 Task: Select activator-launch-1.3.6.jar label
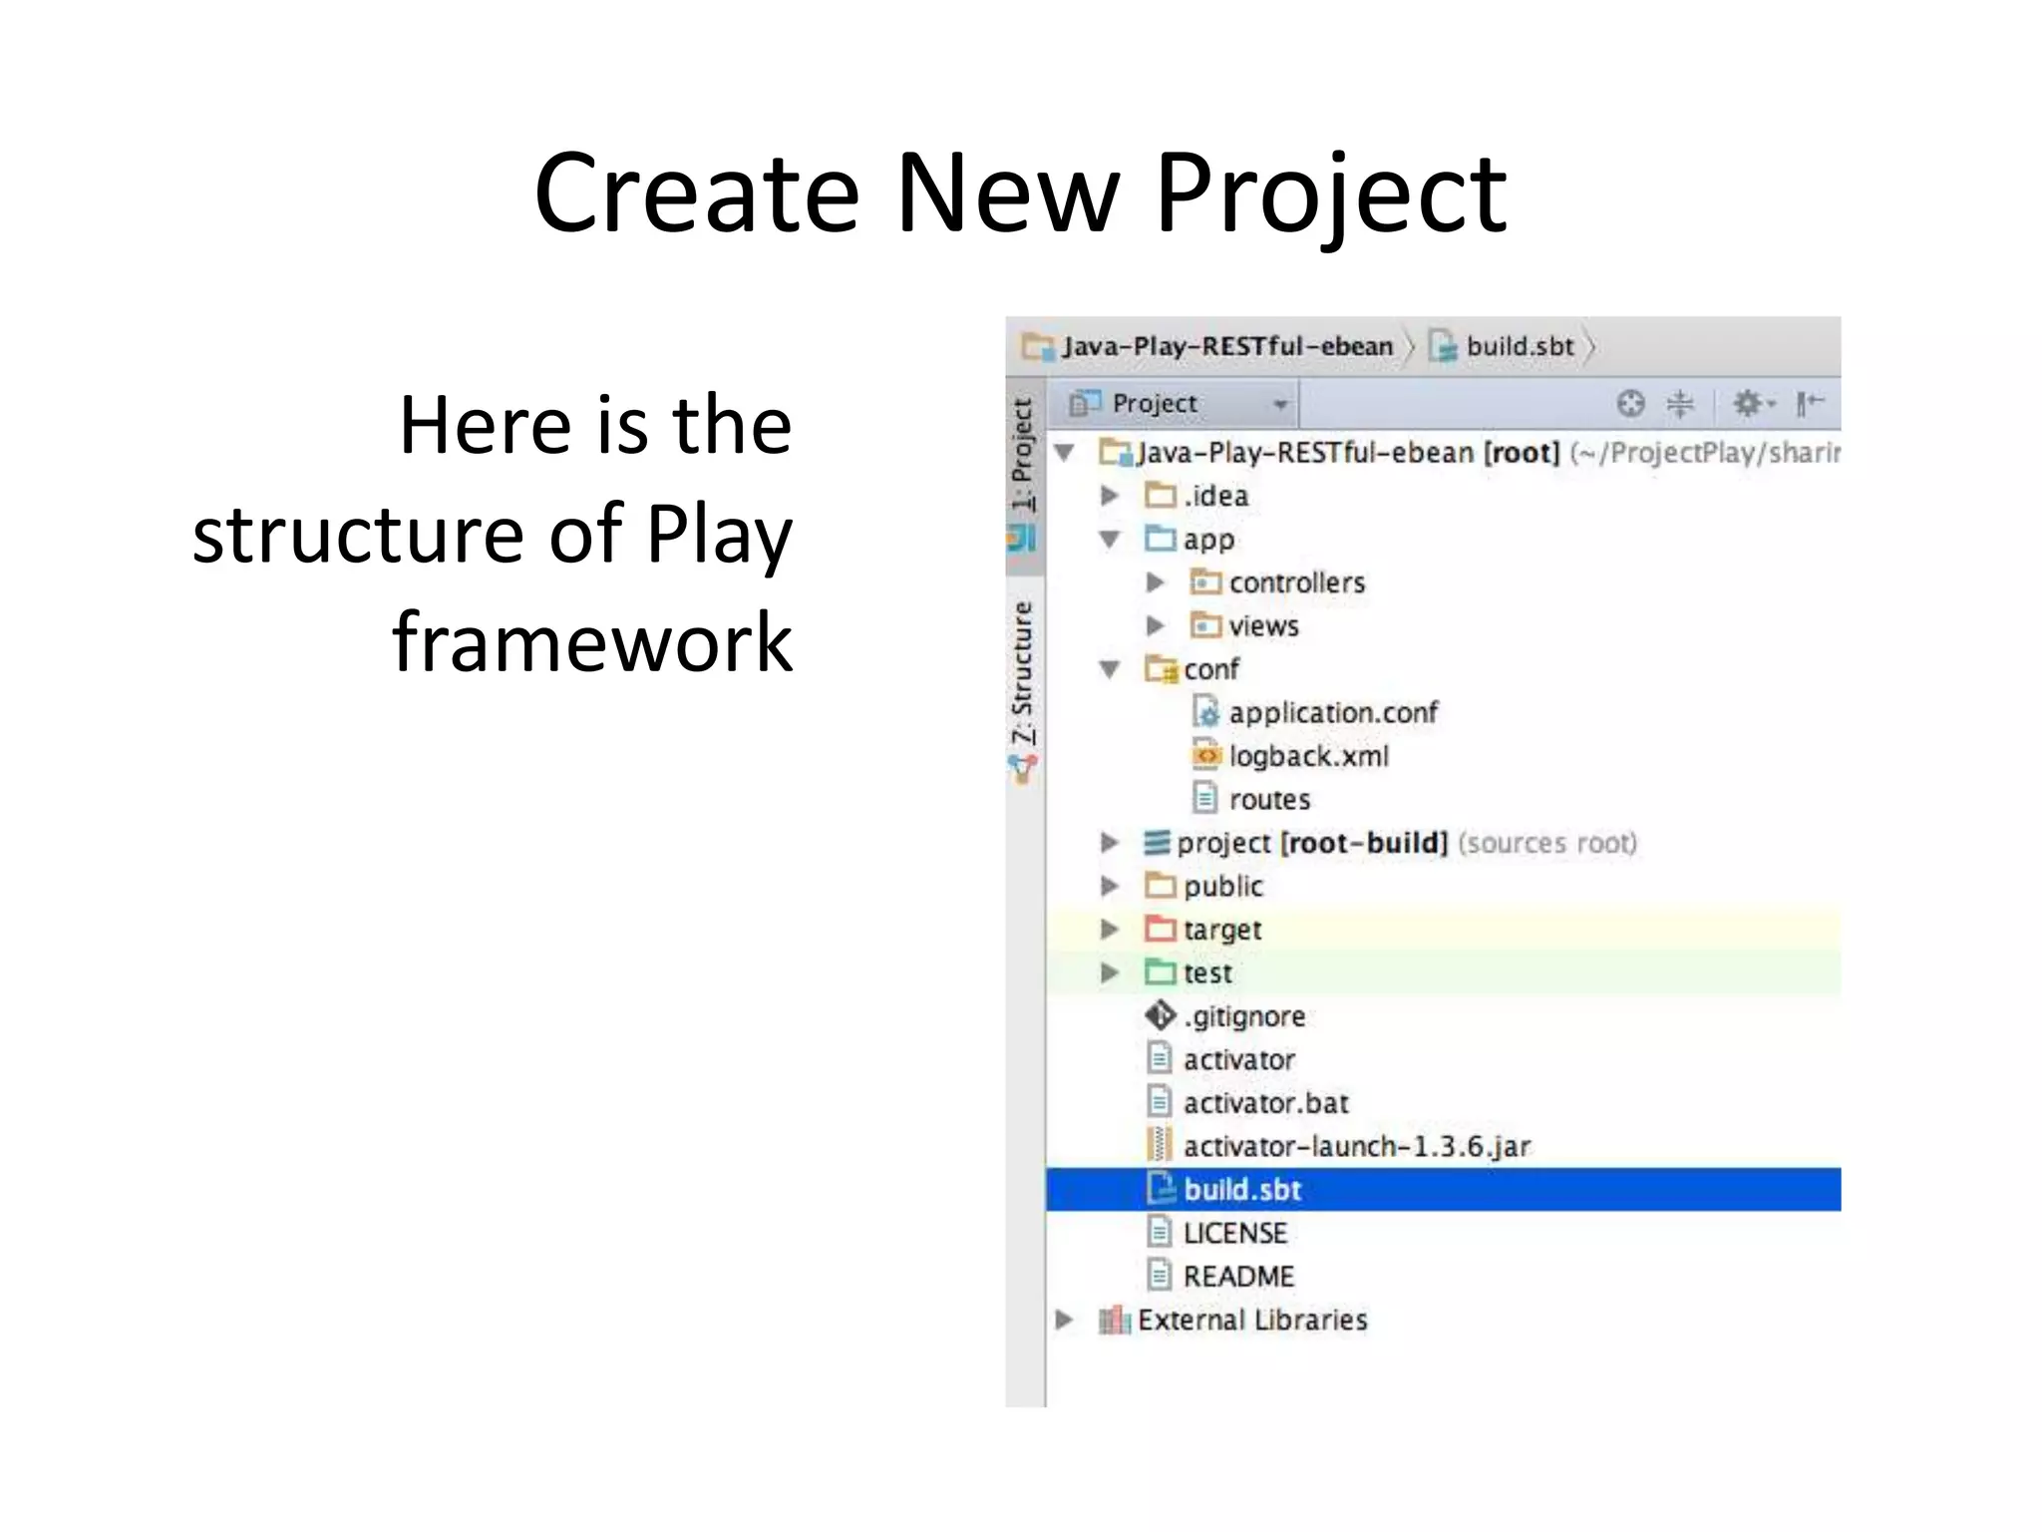coord(1357,1147)
